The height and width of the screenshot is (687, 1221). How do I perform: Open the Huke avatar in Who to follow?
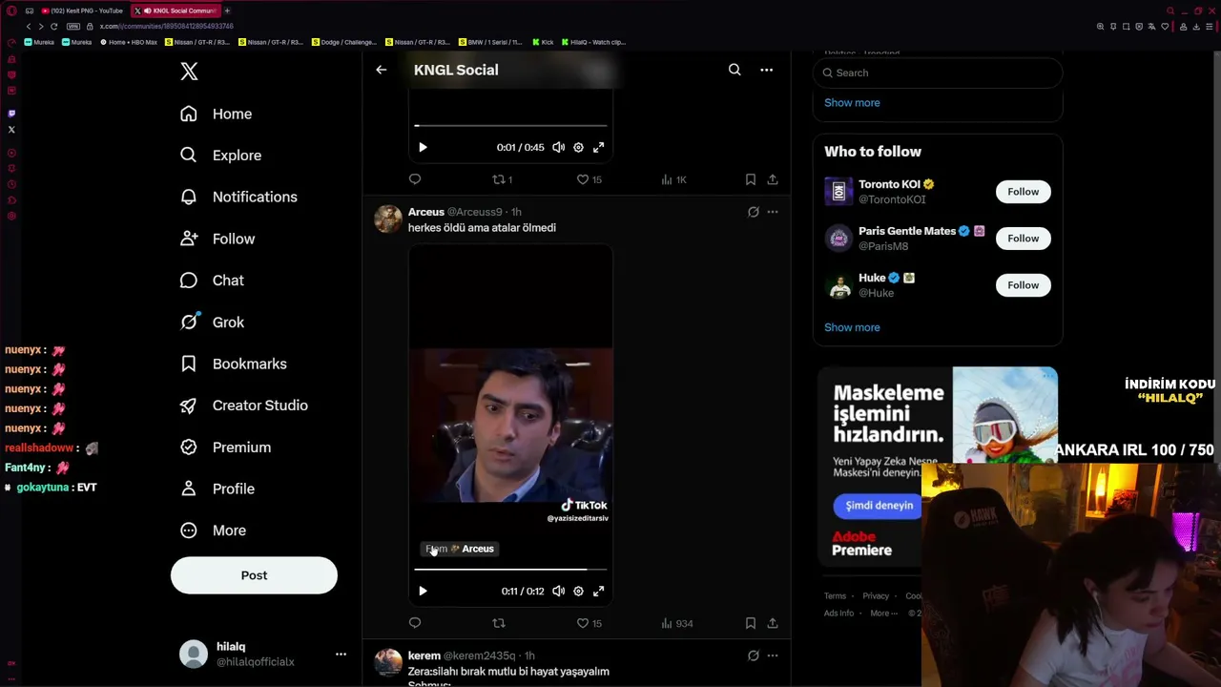838,285
